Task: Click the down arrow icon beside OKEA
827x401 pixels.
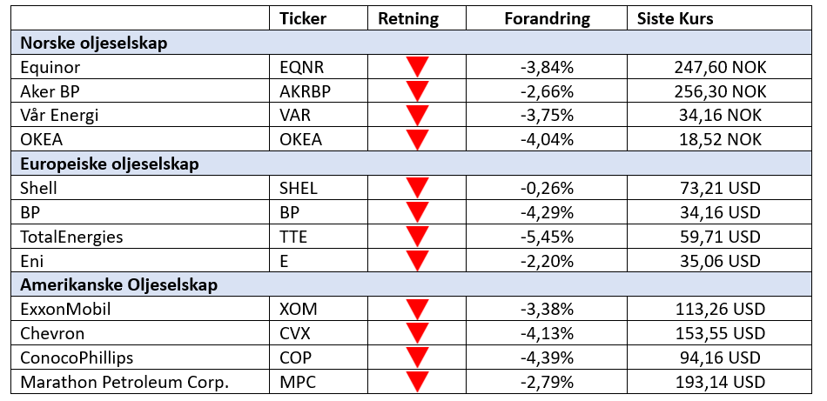Action: 418,139
